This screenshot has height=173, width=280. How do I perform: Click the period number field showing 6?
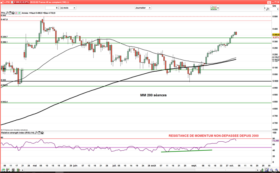click(x=52, y=8)
